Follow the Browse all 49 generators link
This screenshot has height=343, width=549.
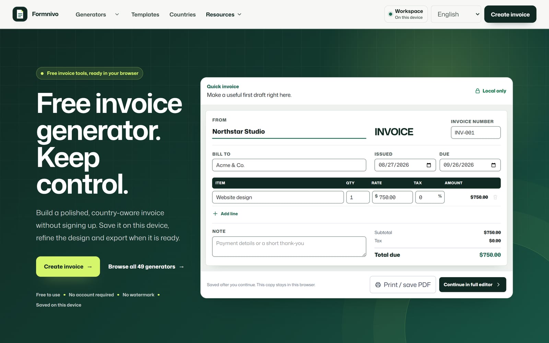[x=146, y=267]
